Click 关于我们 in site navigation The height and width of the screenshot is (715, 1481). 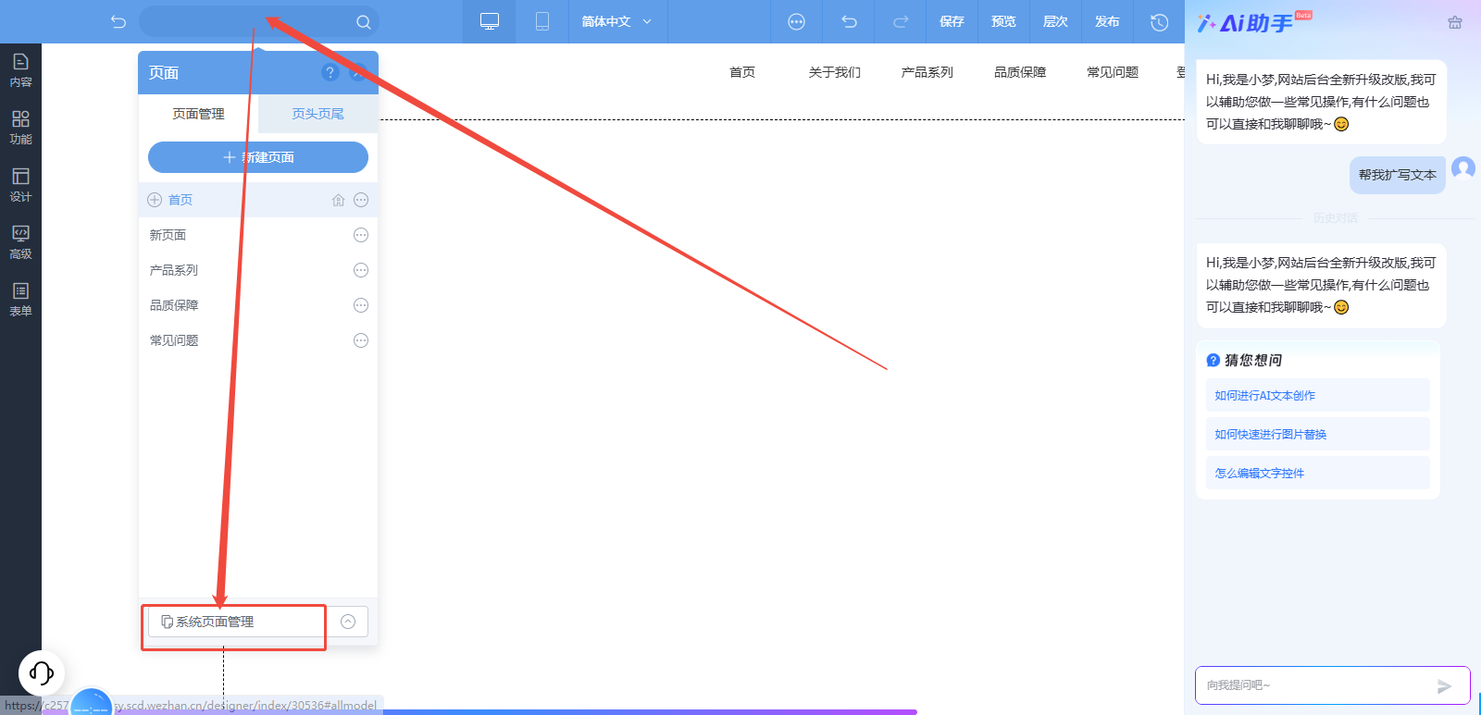pos(835,72)
